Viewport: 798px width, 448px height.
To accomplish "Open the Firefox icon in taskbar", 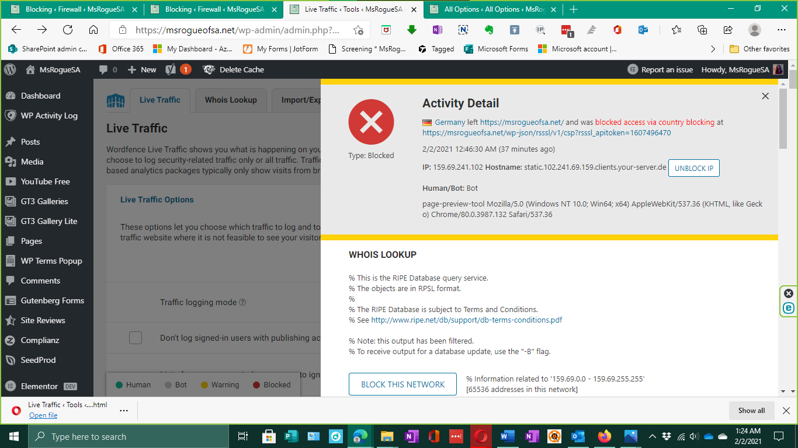I will 604,436.
